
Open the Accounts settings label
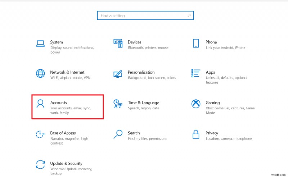click(59, 103)
